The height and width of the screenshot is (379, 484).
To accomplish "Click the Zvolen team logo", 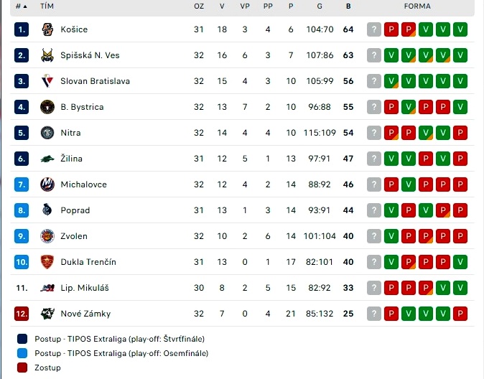I will (47, 236).
